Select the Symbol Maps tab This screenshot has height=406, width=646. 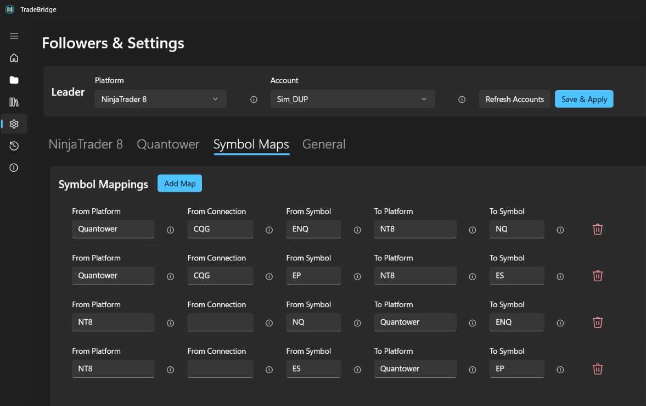(251, 144)
